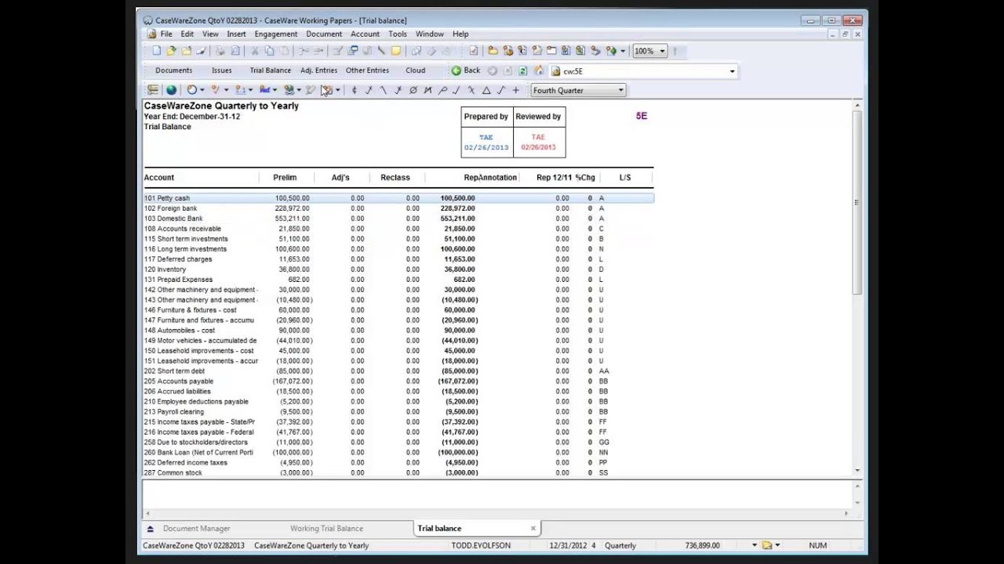Open the File menu
Image resolution: width=1004 pixels, height=564 pixels.
point(166,34)
